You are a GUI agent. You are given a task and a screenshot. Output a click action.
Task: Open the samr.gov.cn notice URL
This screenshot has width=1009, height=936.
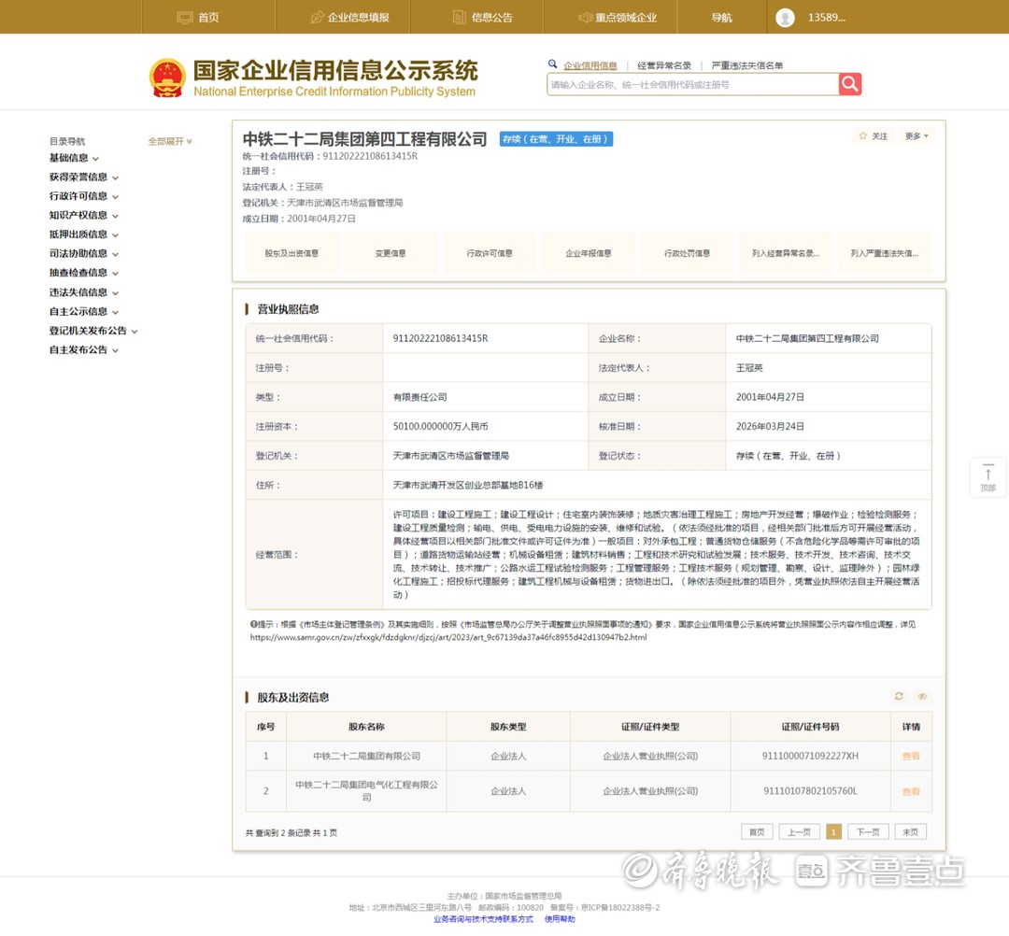448,637
